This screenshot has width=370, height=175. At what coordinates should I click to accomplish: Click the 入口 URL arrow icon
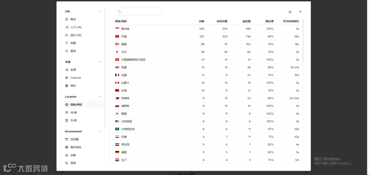(x=66, y=27)
